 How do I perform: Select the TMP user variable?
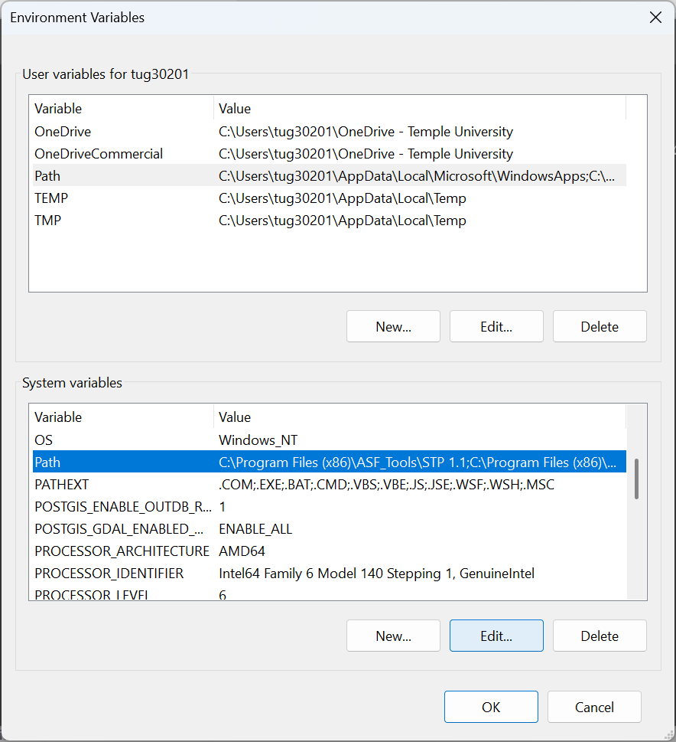48,221
